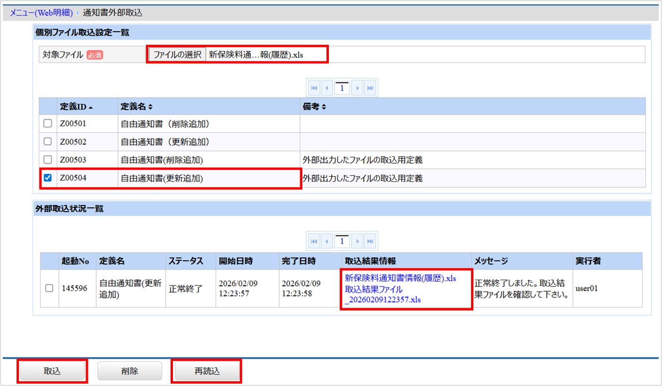Viewport: 662px width, 386px height.
Task: Check the Z00503 row checkbox
Action: [x=48, y=160]
